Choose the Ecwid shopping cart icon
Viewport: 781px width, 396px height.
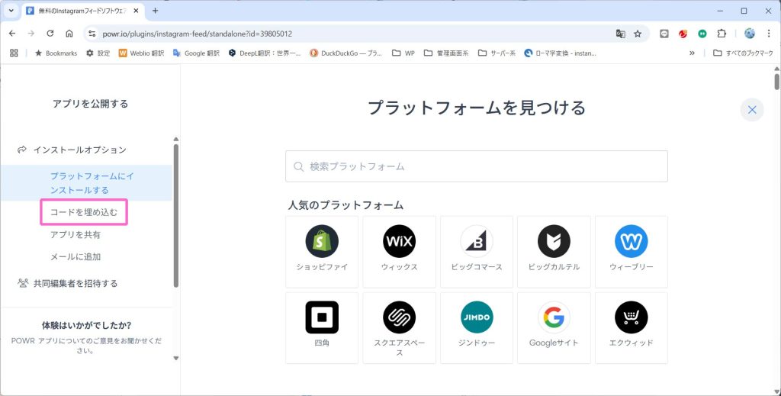pos(631,317)
